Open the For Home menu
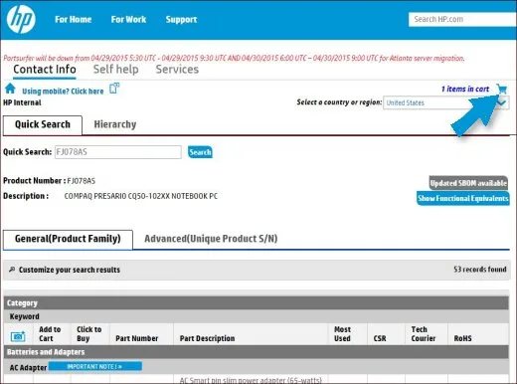 [x=74, y=19]
